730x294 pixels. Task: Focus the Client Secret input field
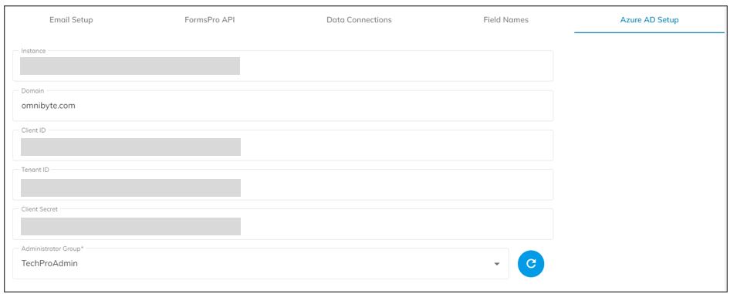tap(283, 225)
